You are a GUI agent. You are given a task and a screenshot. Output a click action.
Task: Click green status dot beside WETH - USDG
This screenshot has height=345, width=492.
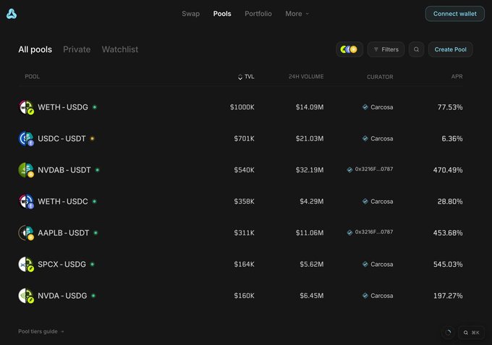[95, 107]
